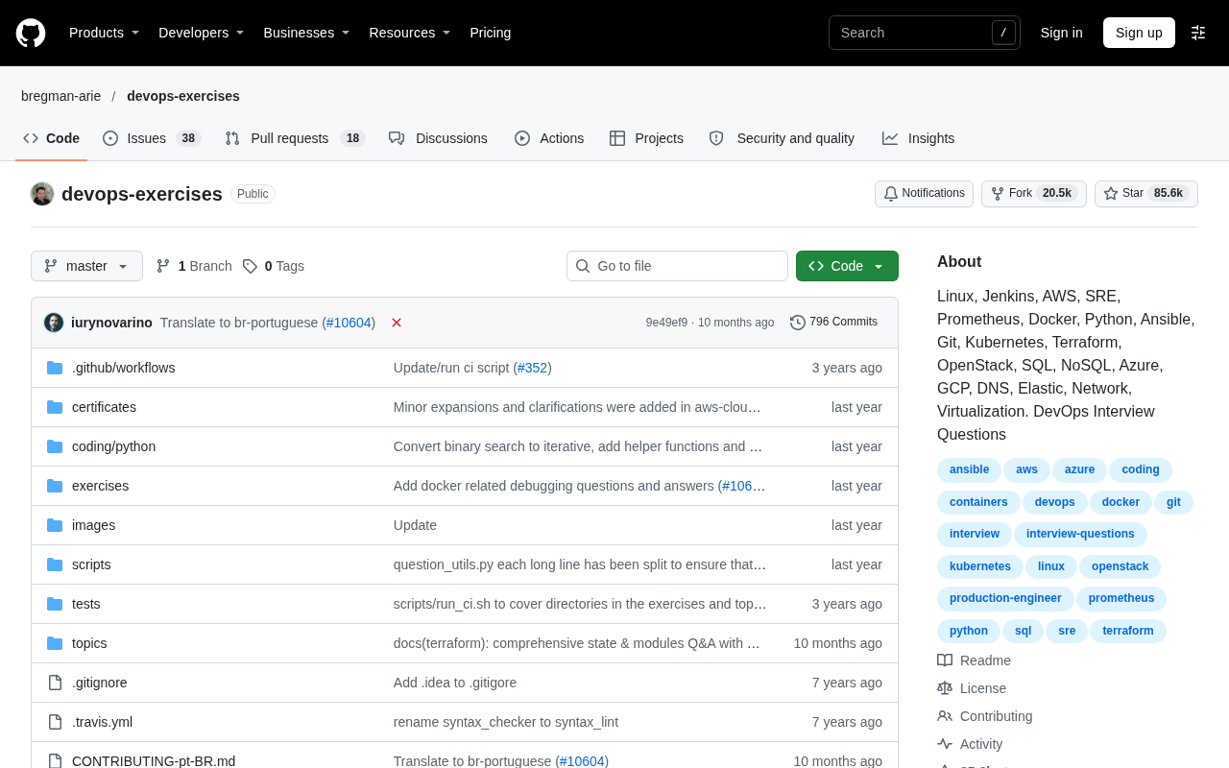
Task: Open the 796 Commits history
Action: click(x=833, y=323)
